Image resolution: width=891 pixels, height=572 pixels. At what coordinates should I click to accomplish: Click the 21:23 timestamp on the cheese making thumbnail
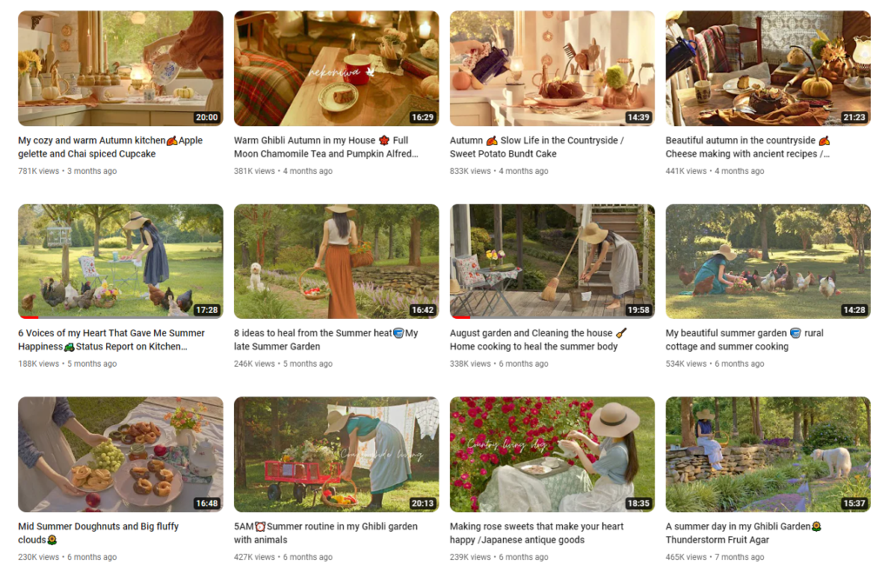tap(854, 116)
